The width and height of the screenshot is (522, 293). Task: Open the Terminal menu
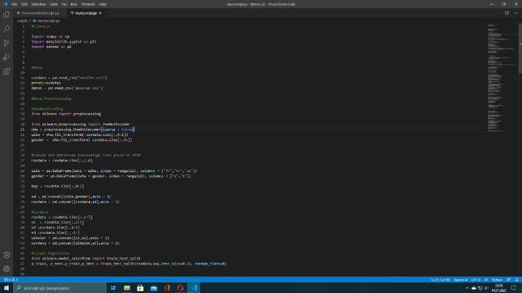click(88, 5)
